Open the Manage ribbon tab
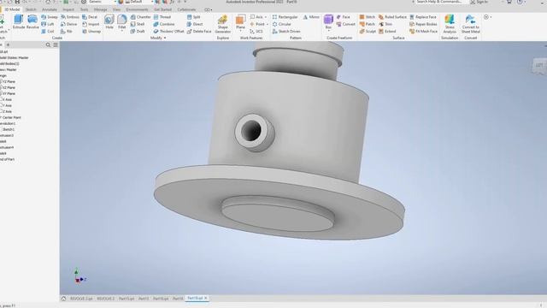Viewport: 547px width, 308px height. 100,9
